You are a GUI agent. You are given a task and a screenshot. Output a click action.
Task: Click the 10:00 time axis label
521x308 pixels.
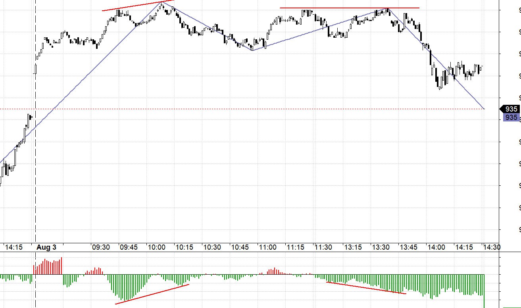pos(156,247)
